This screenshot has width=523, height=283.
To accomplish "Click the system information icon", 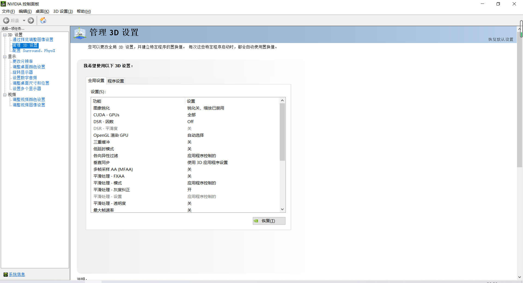I will click(5, 274).
